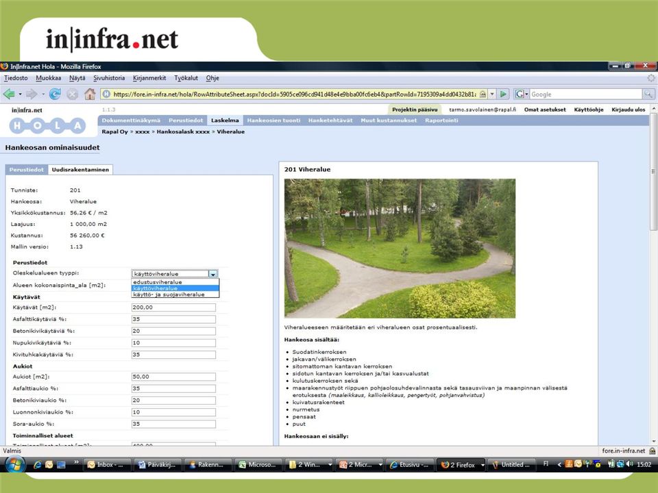
Task: Open the Ohje menu
Action: click(212, 78)
